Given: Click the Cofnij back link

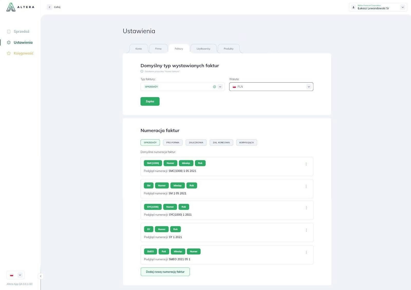Looking at the screenshot, I should [57, 7].
